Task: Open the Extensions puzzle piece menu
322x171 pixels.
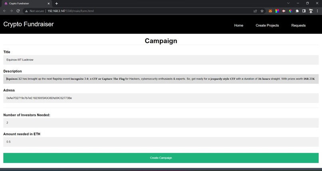Action: [297, 11]
